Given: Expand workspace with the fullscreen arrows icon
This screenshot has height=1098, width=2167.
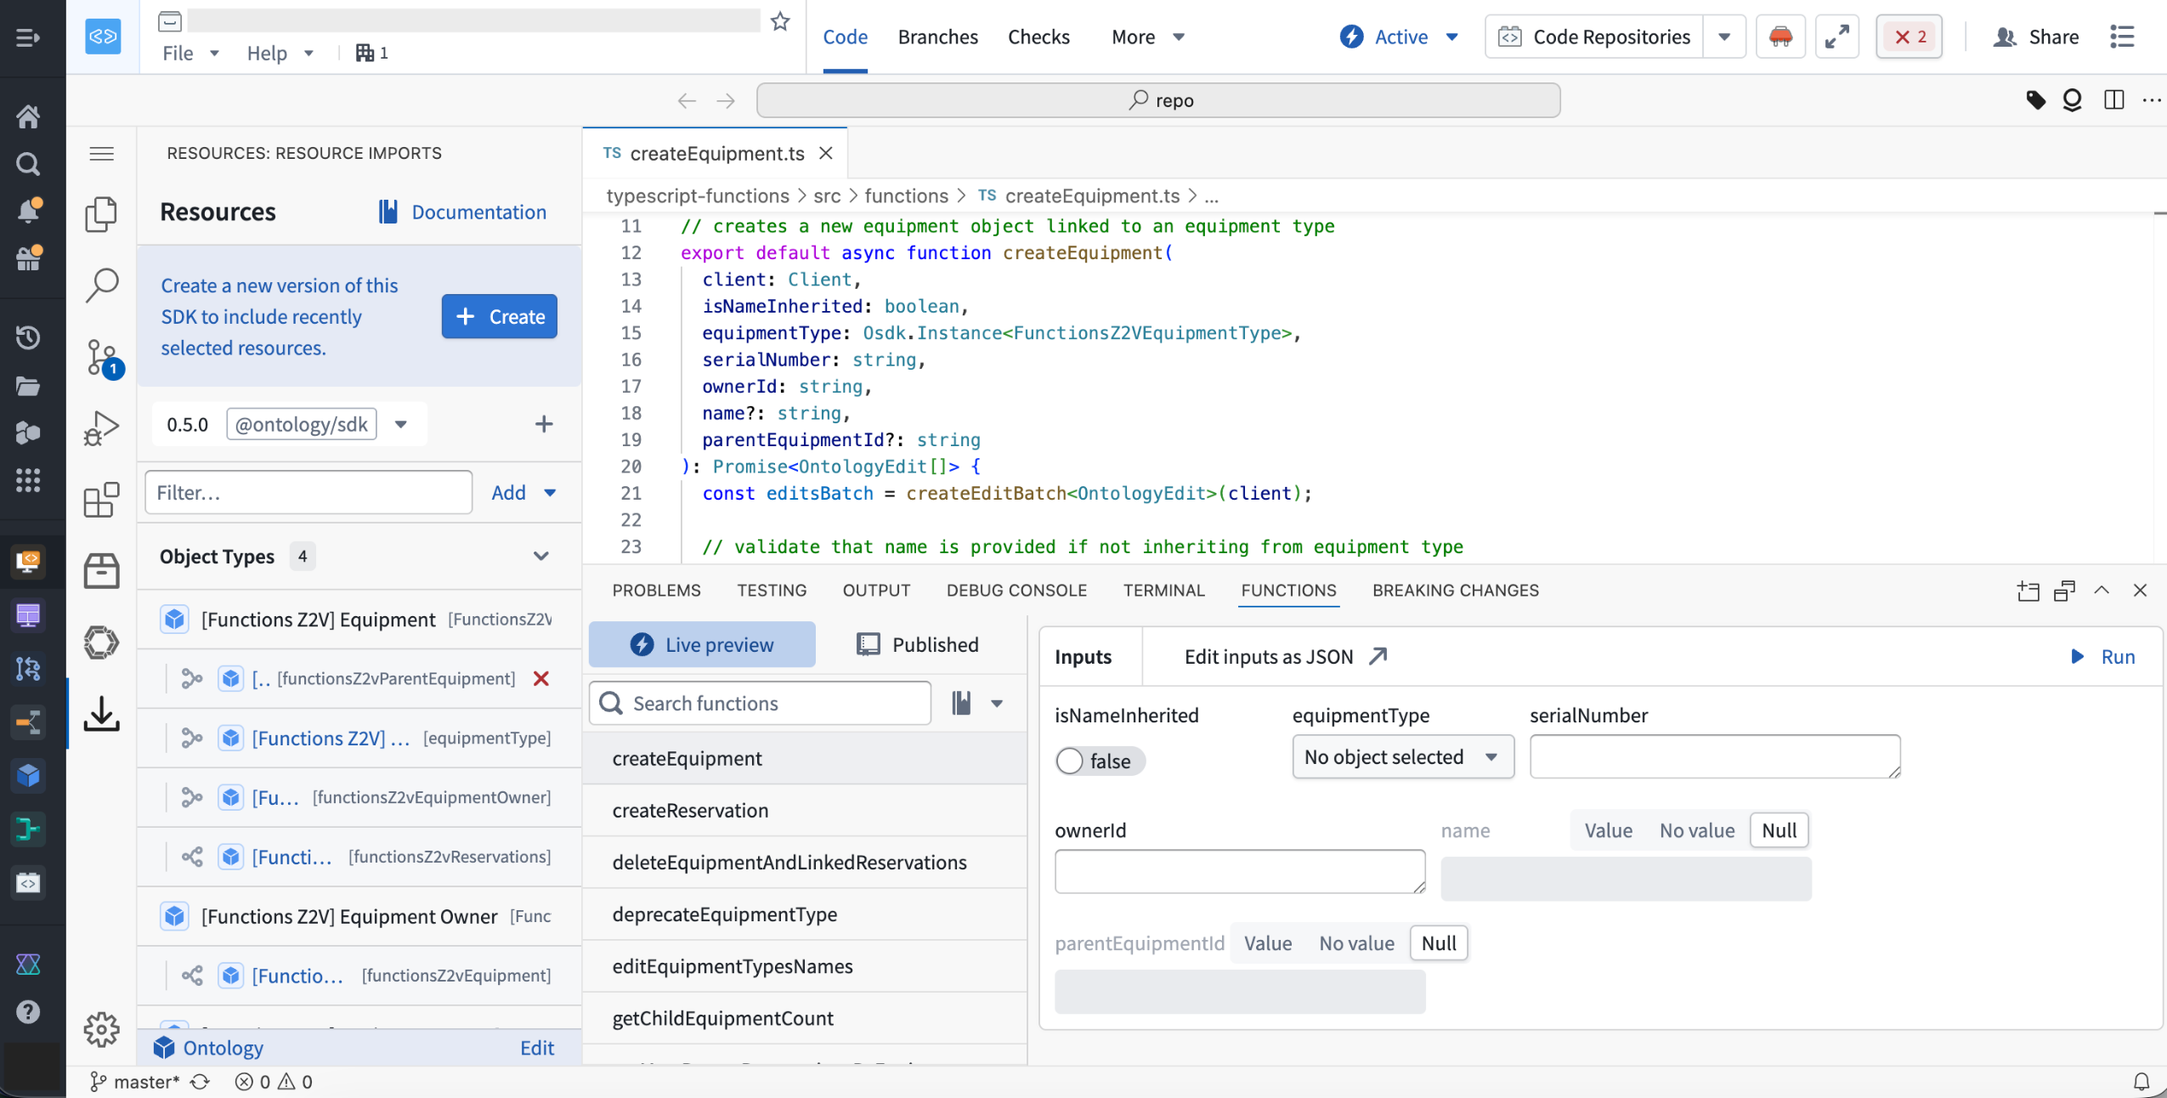Looking at the screenshot, I should pos(1837,37).
